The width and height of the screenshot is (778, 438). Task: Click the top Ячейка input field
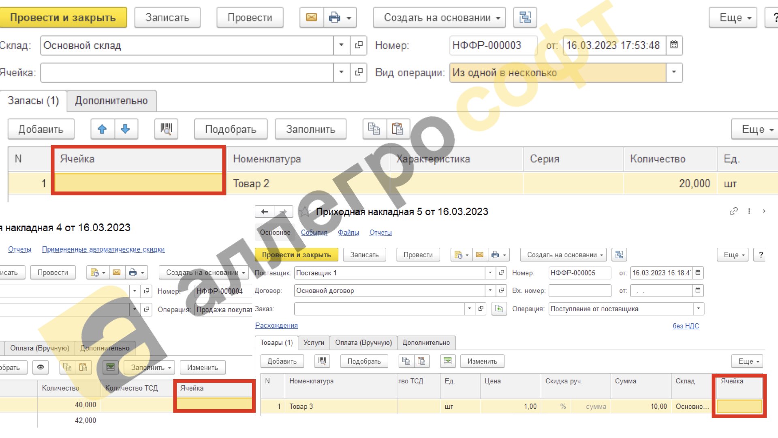tap(187, 72)
